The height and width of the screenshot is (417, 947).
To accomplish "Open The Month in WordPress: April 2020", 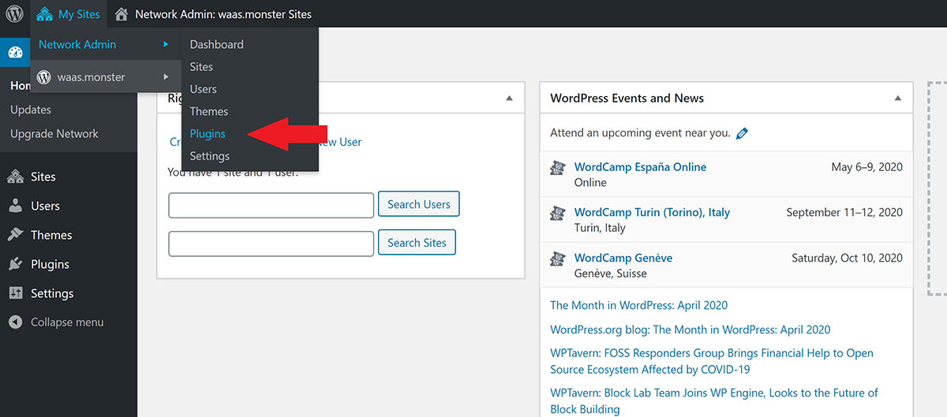I will [x=638, y=305].
